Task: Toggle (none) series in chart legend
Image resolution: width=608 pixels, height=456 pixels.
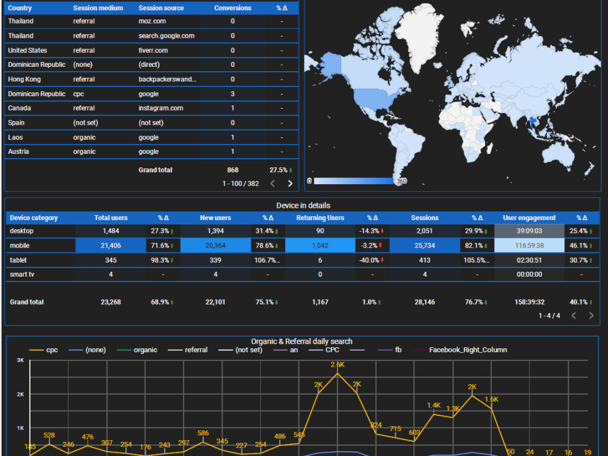Action: tap(87, 350)
